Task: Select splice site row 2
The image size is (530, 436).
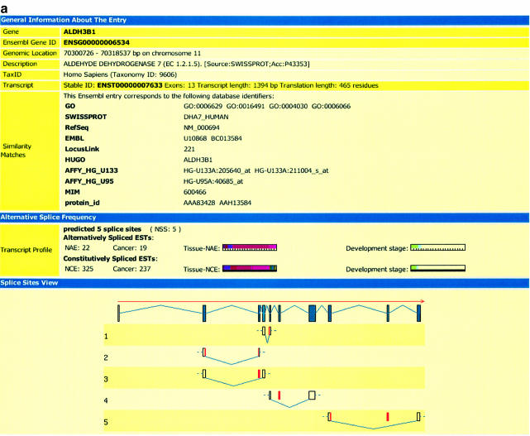Action: [x=264, y=357]
